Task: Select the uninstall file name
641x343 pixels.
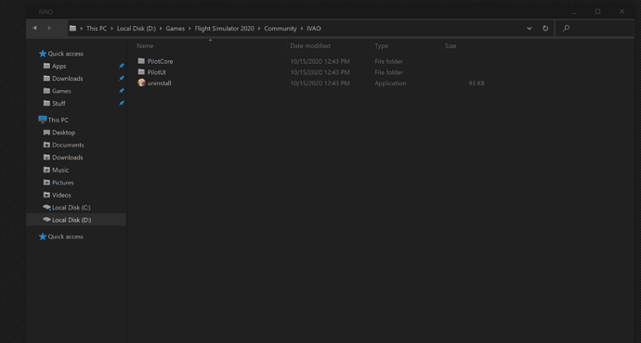Action: [160, 83]
